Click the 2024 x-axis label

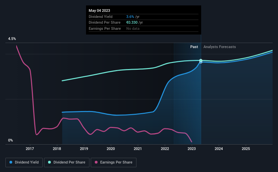219,149
